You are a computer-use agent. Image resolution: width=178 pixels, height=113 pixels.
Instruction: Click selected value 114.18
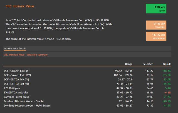(x=149, y=101)
